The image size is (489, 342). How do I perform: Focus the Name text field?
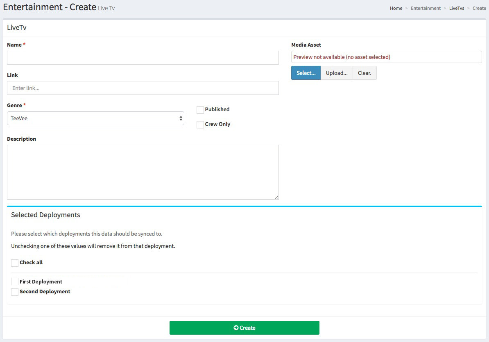tap(143, 58)
